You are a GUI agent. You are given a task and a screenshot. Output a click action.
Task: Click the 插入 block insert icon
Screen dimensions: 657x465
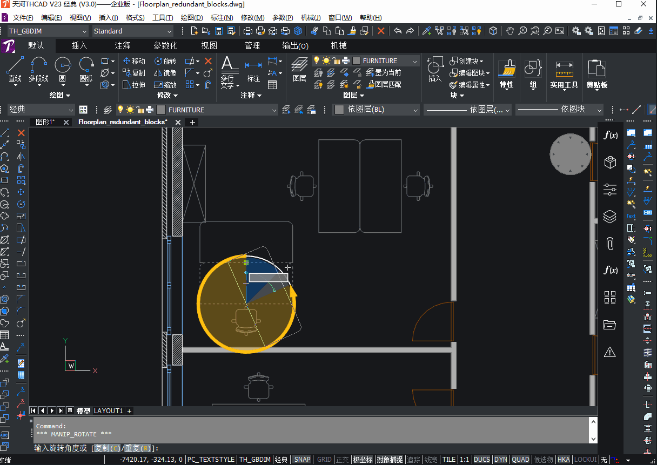tap(435, 70)
